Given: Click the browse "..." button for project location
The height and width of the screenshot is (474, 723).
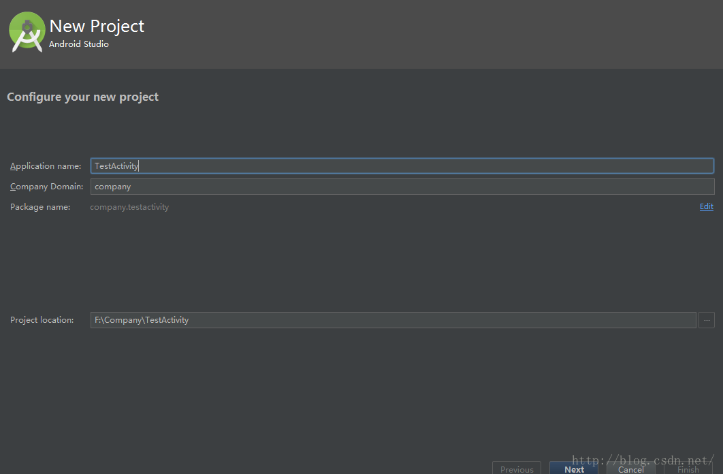Looking at the screenshot, I should [707, 320].
